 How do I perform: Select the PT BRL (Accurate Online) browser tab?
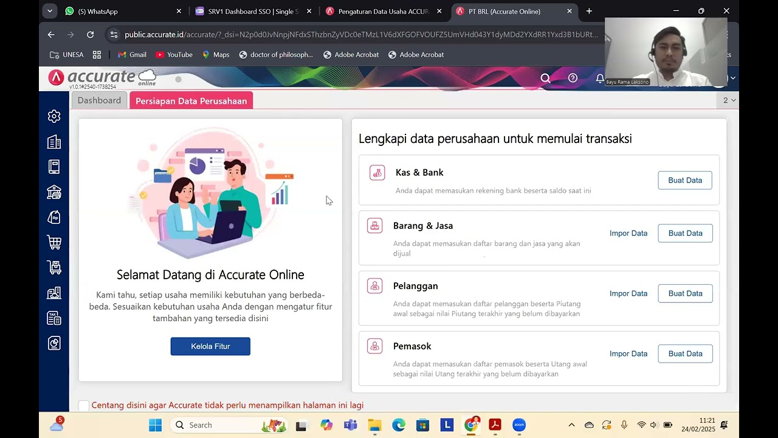point(514,11)
